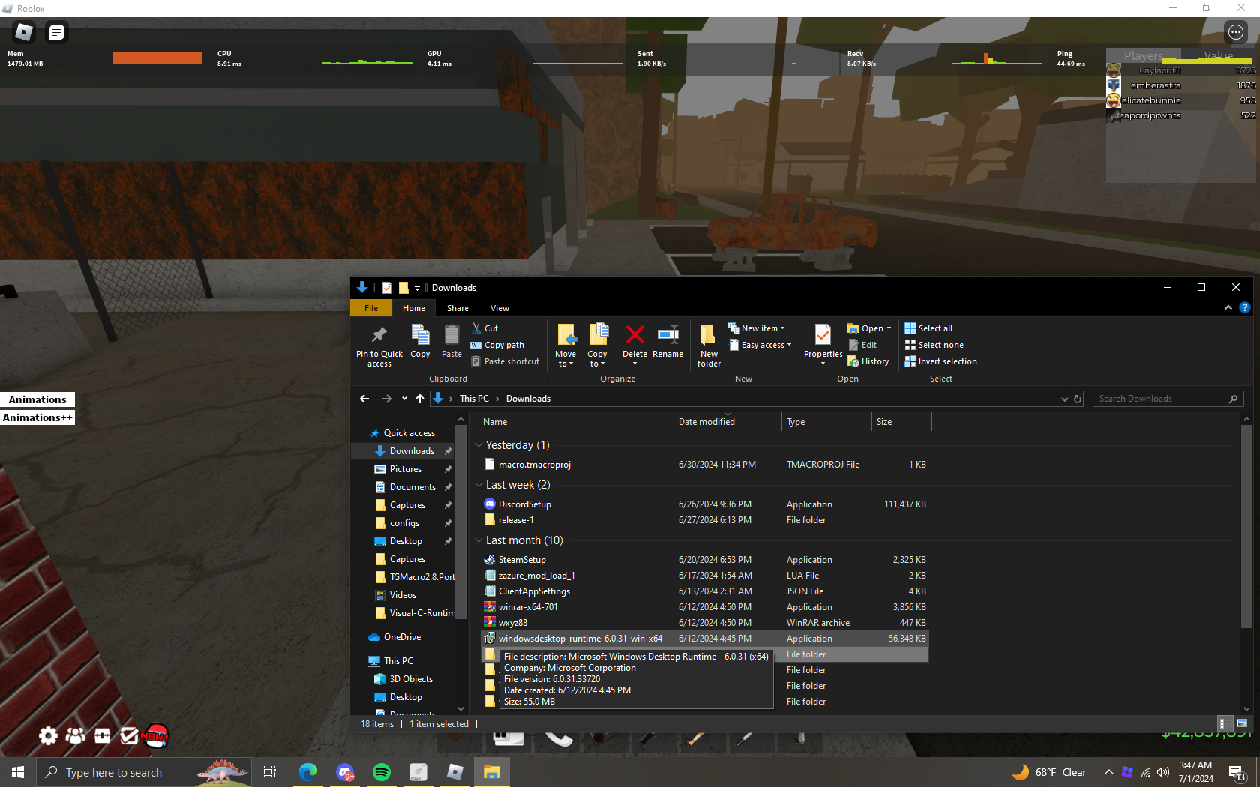This screenshot has height=787, width=1260.
Task: Select This PC in the address bar
Action: (x=474, y=399)
